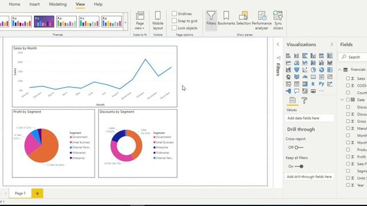This screenshot has height=206, width=367.
Task: Toggle the Filters pane button
Action: pos(211,21)
